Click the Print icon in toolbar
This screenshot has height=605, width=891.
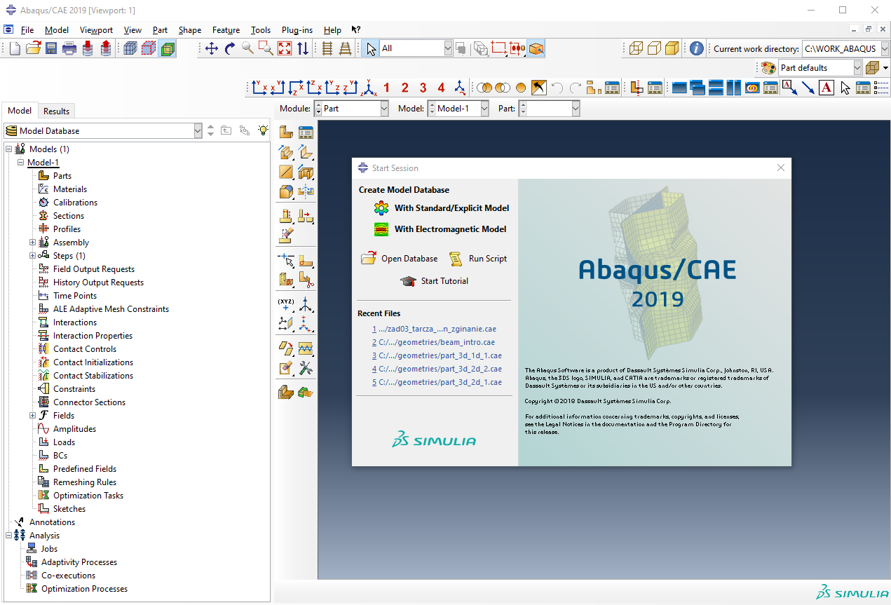(x=69, y=48)
